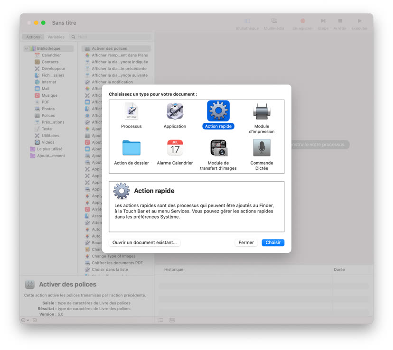Select the Processus document type icon
The image size is (393, 350).
click(131, 111)
